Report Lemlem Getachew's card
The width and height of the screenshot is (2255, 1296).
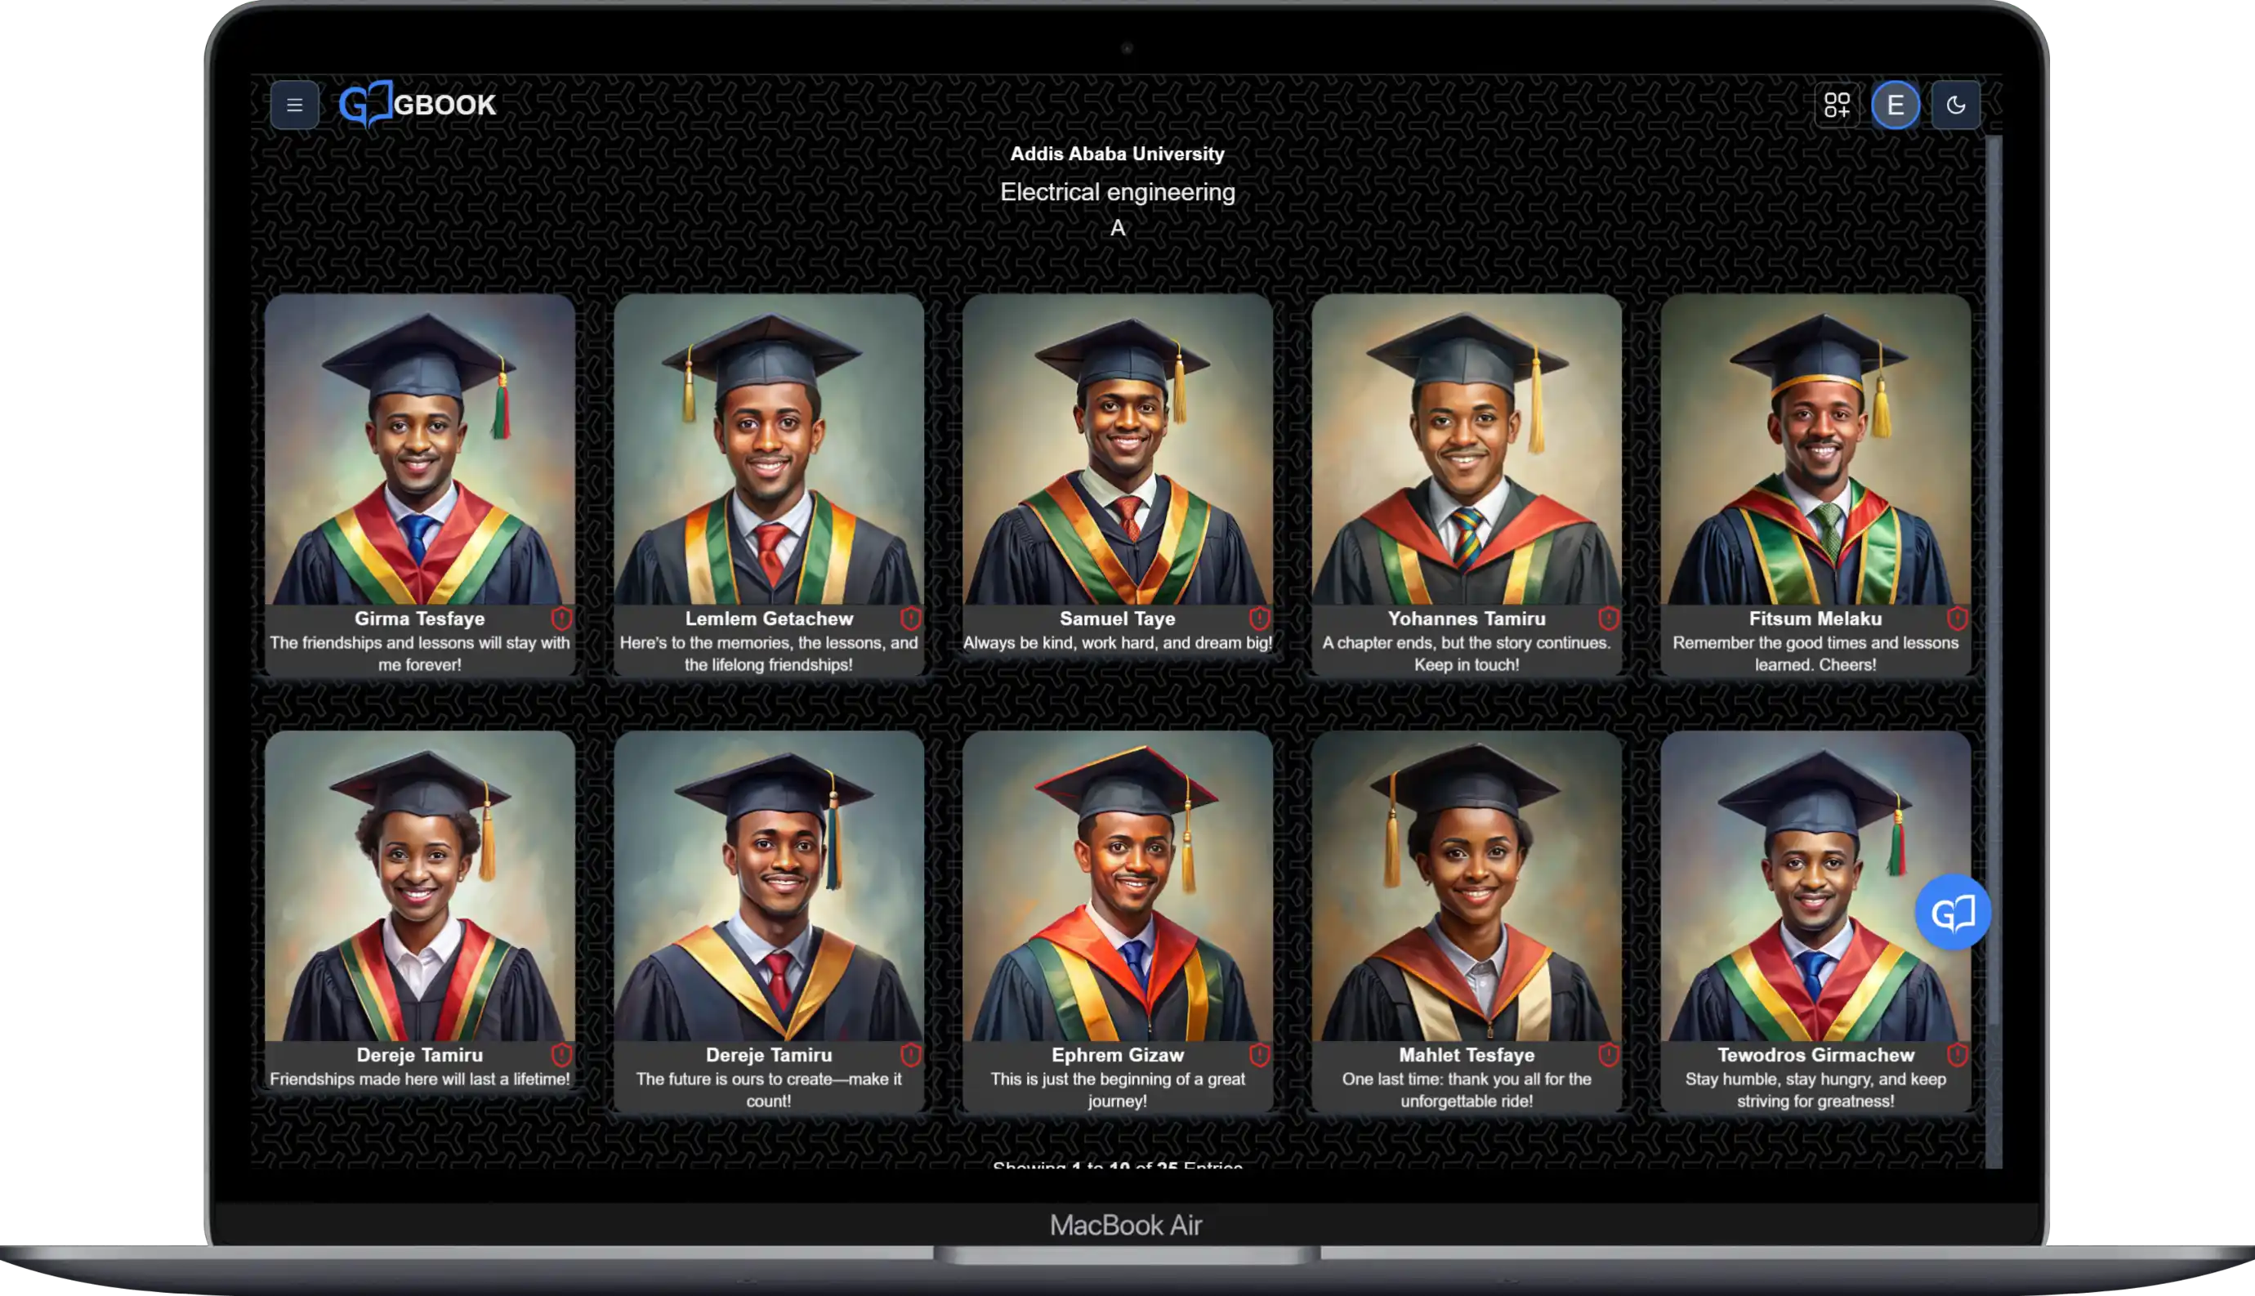(910, 618)
